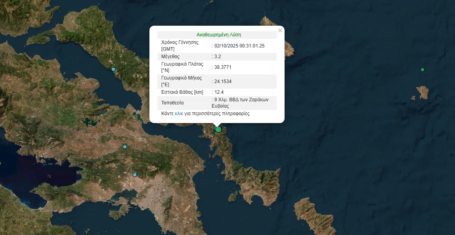Click the 'Εστιακό Βάθος [km]' label

pos(182,92)
